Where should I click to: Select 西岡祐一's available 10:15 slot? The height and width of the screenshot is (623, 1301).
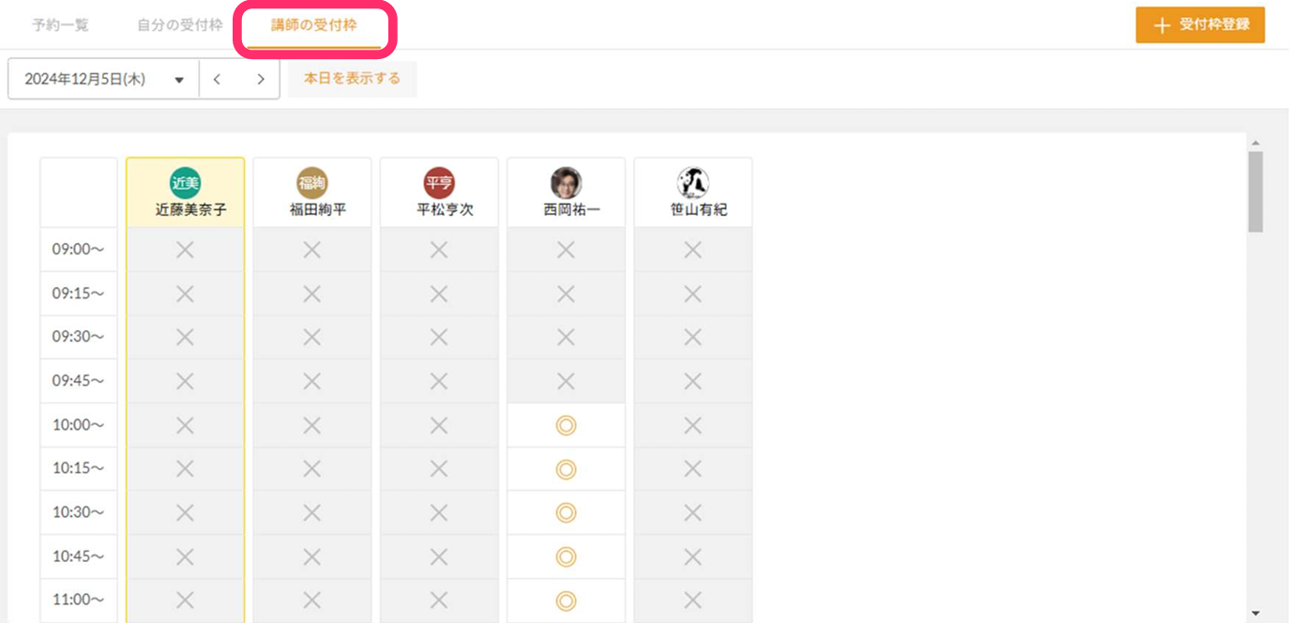pos(566,468)
